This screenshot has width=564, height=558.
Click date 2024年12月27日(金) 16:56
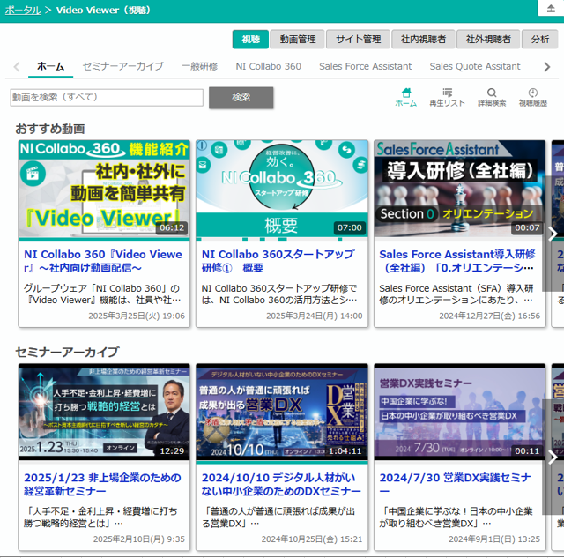[x=490, y=316]
